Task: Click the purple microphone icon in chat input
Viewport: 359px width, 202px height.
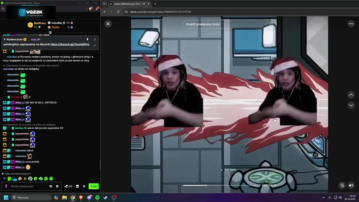Action: (x=6, y=186)
